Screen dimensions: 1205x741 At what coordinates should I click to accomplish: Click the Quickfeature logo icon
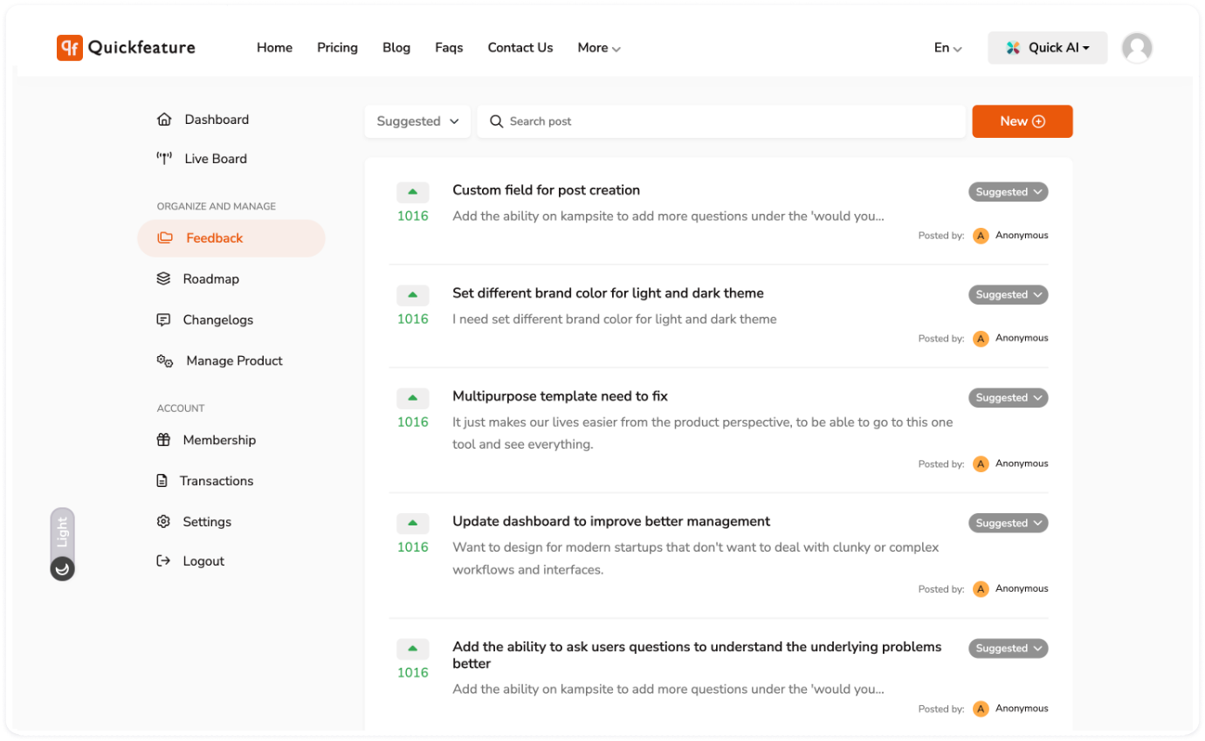(x=70, y=48)
